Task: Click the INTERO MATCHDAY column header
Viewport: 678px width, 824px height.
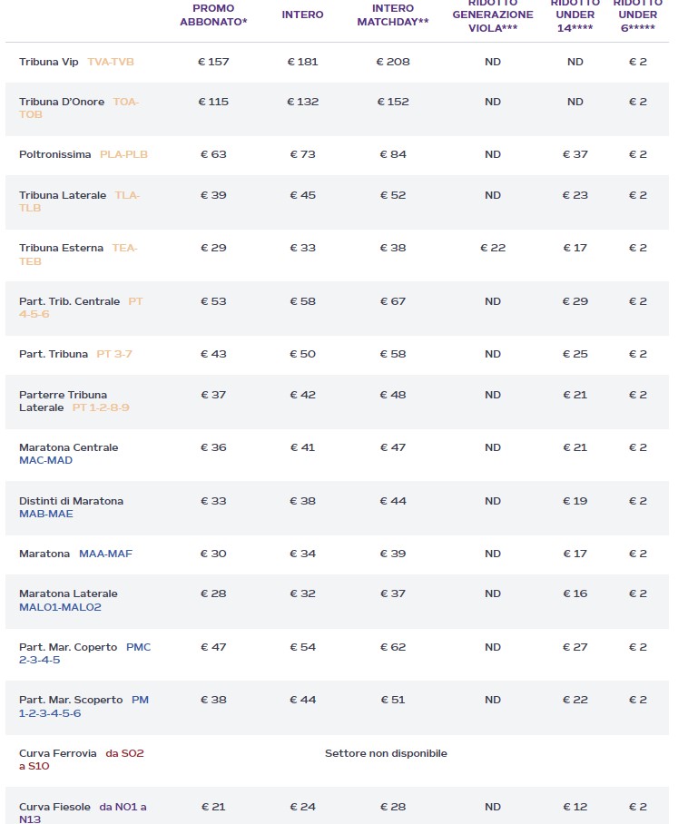Action: [392, 15]
